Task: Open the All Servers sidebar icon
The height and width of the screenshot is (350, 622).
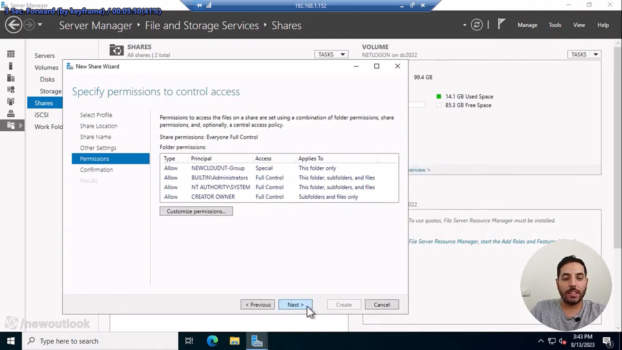Action: (x=11, y=78)
